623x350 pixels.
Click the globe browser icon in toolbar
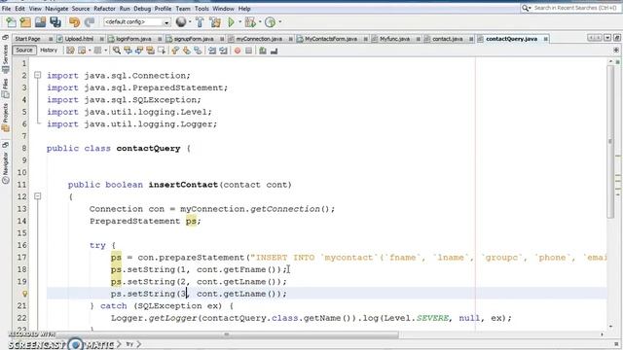pyautogui.click(x=181, y=22)
